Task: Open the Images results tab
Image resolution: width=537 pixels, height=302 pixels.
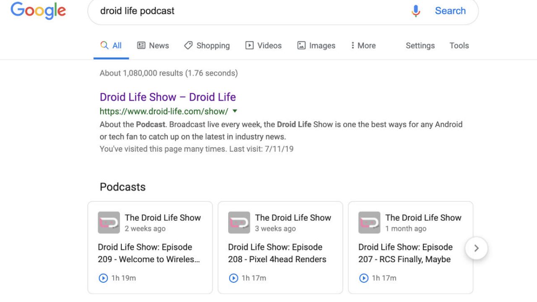Action: coord(316,46)
